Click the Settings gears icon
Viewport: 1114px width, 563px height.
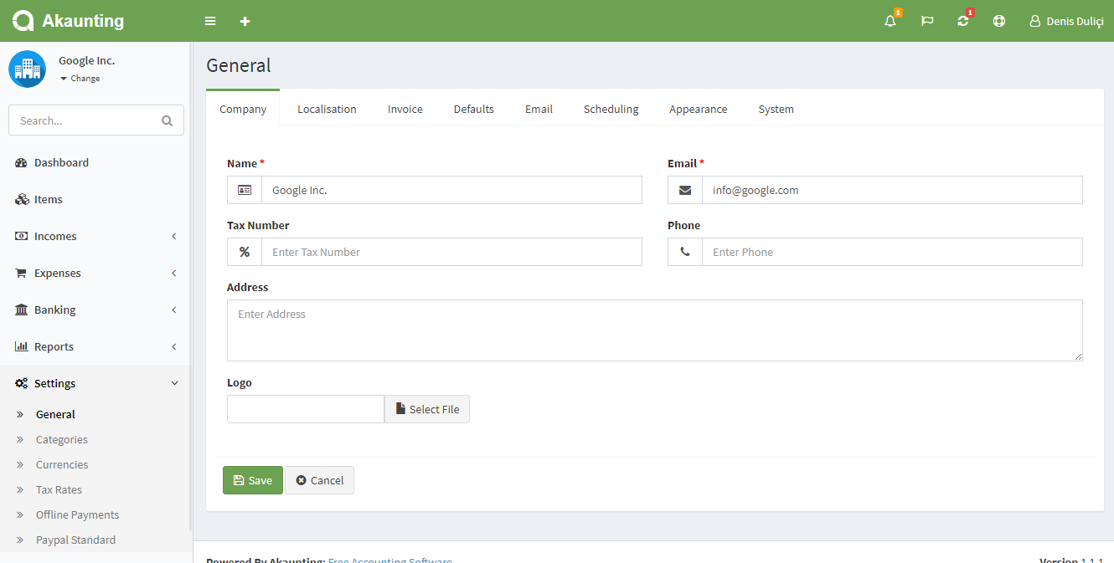22,383
